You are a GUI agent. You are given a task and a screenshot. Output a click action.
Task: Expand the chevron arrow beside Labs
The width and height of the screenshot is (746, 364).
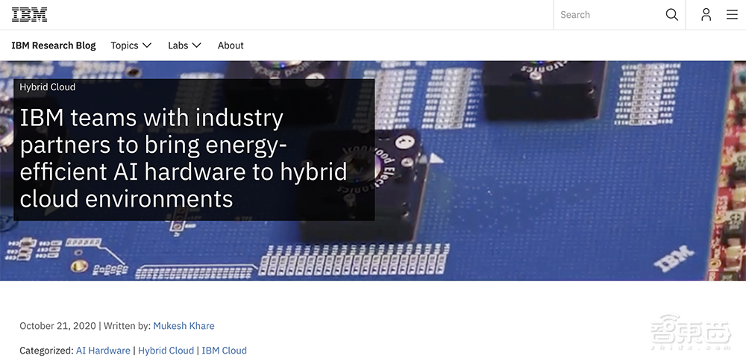point(197,45)
